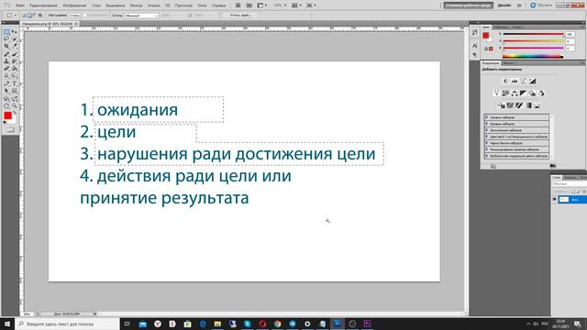Add a Photo Filter adjustment
The height and width of the screenshot is (330, 587).
(x=532, y=93)
